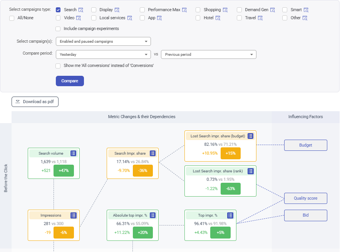Open the Lost Search impr. share (rank) list icon
This screenshot has width=340, height=252.
[x=251, y=171]
